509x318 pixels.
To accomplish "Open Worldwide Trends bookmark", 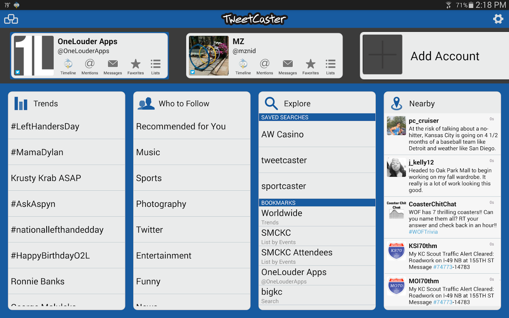I will coord(317,217).
